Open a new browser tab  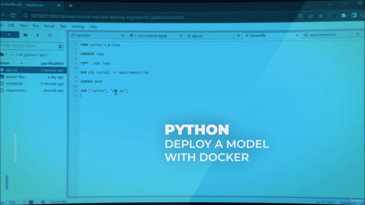coord(71,6)
